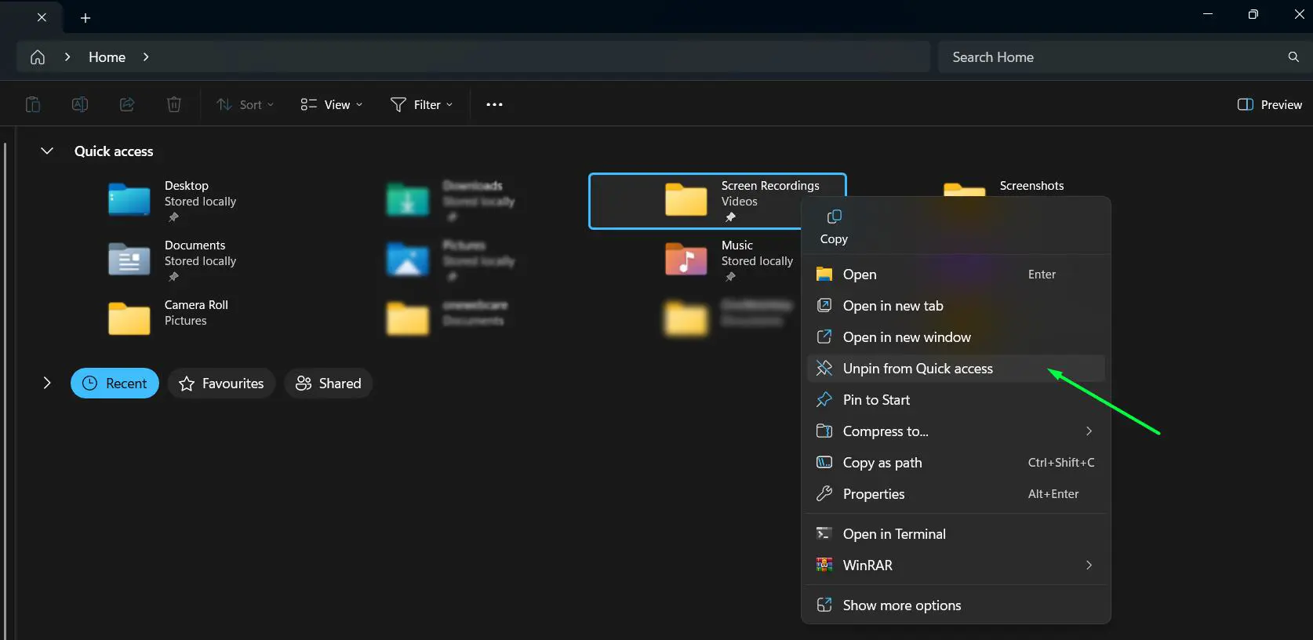Expand the Recent section chevron
Image resolution: width=1313 pixels, height=640 pixels.
47,383
